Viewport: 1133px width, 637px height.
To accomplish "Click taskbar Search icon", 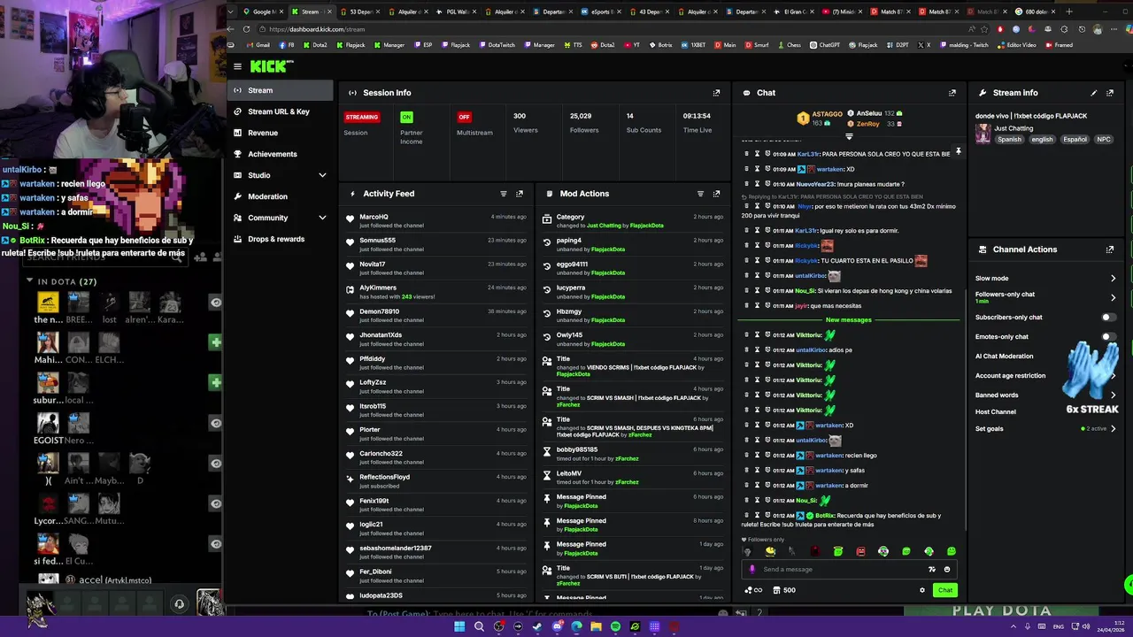I will [x=479, y=626].
